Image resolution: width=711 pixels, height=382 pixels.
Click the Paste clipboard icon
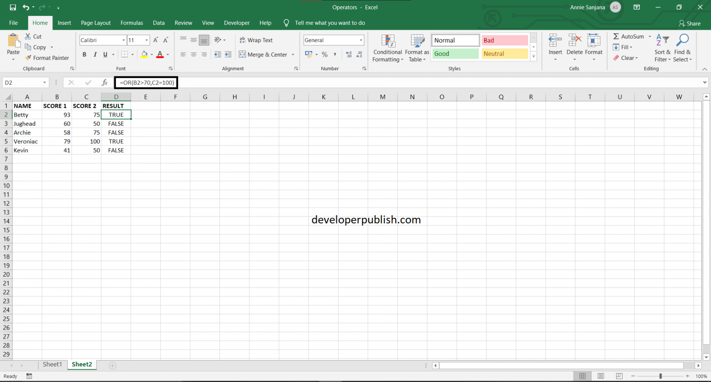(13, 41)
